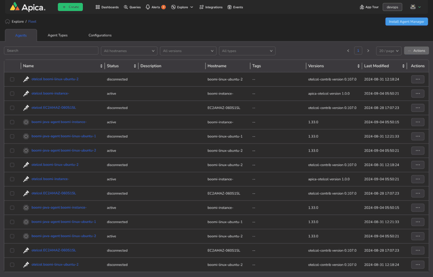Click the home icon in the breadcrumb
This screenshot has width=433, height=277.
point(8,22)
